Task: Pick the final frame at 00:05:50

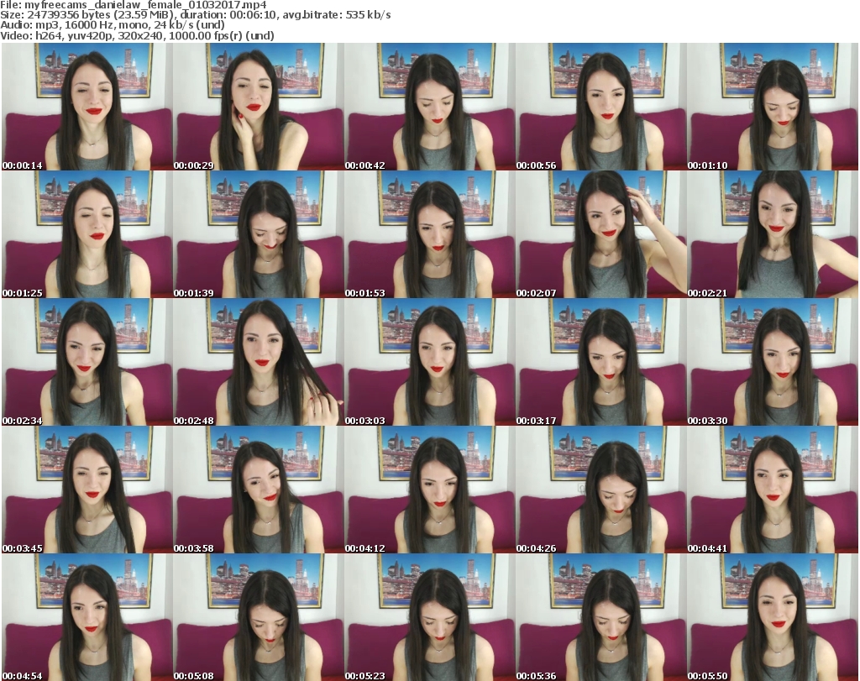Action: point(773,617)
